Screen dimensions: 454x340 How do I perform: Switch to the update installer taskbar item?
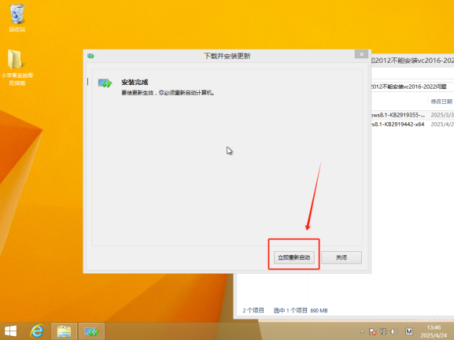(x=91, y=331)
